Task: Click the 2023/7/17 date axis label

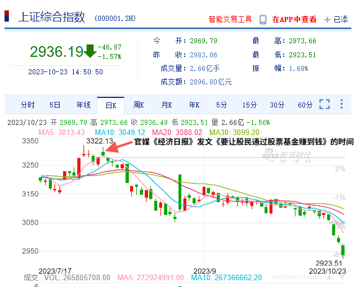Action: (55, 271)
